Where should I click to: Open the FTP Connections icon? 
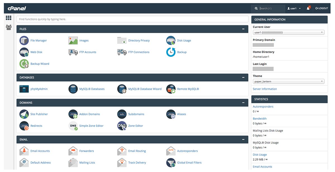coord(122,52)
